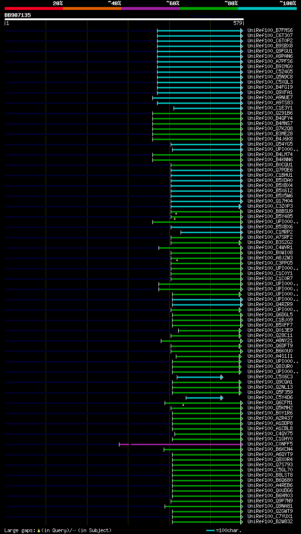Open hit UniRef100_Q6DGL5
This screenshot has width=301, height=534.
(x=270, y=314)
